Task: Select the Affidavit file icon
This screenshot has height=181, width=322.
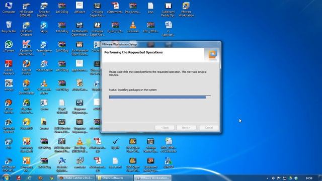Action: (x=79, y=8)
